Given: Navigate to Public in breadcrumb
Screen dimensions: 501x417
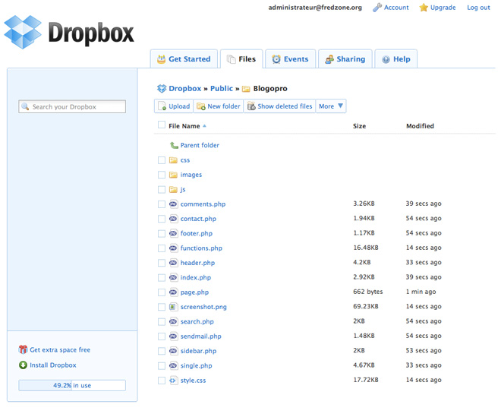Looking at the screenshot, I should click(222, 89).
